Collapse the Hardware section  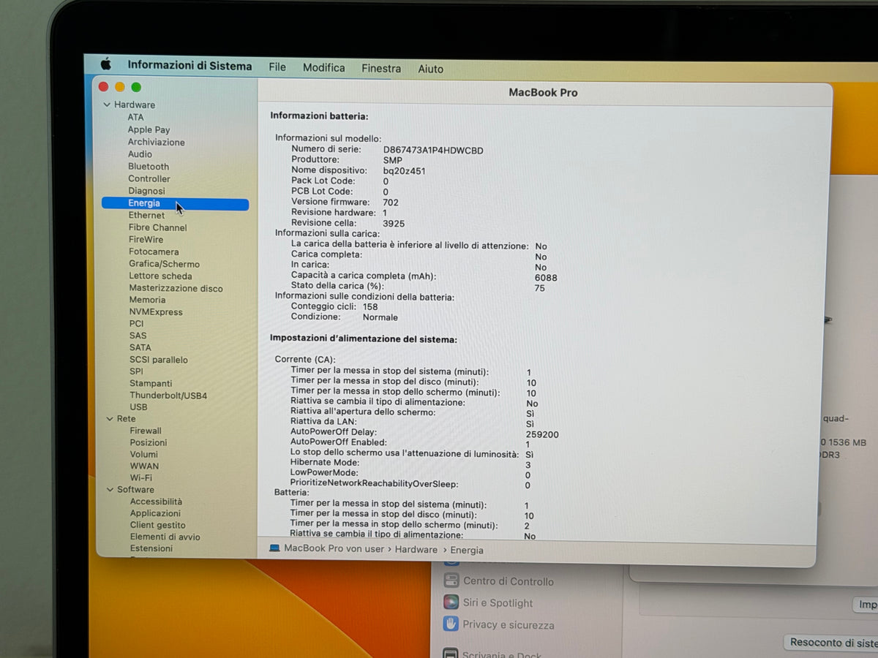[107, 105]
